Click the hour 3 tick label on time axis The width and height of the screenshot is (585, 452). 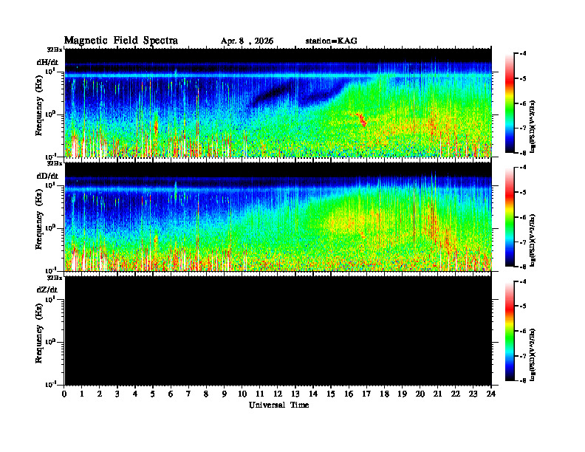coord(118,394)
